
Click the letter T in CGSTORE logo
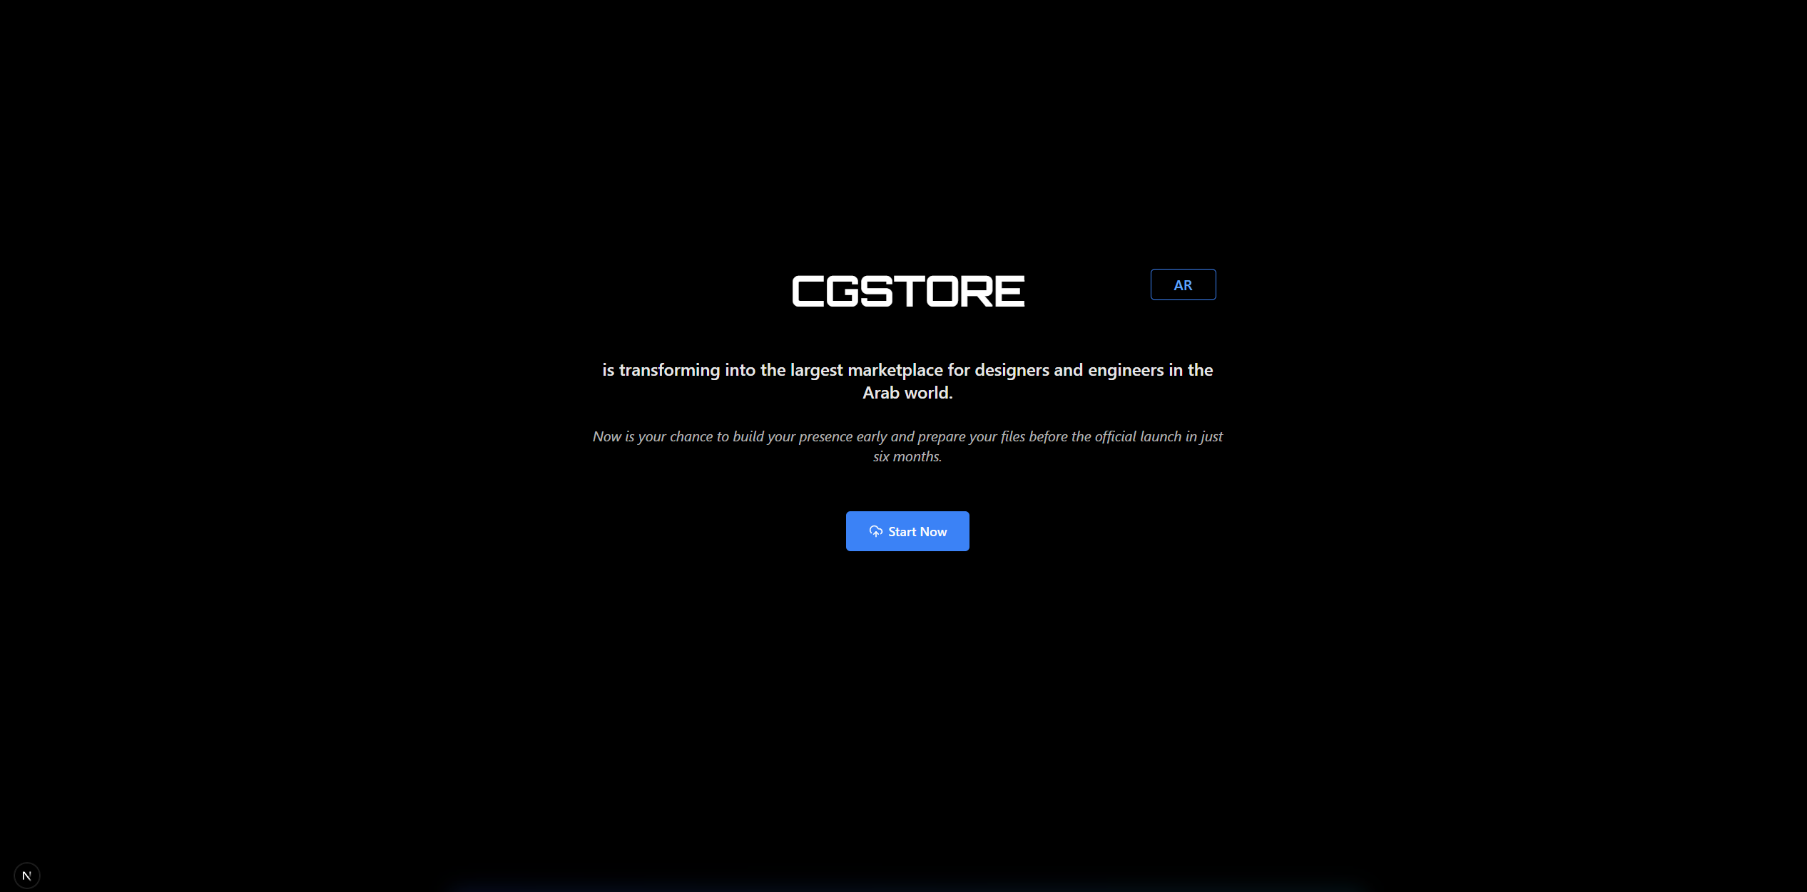(908, 292)
